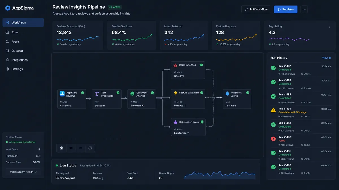Open Runs in the sidebar
The width and height of the screenshot is (339, 190).
[x=23, y=32]
